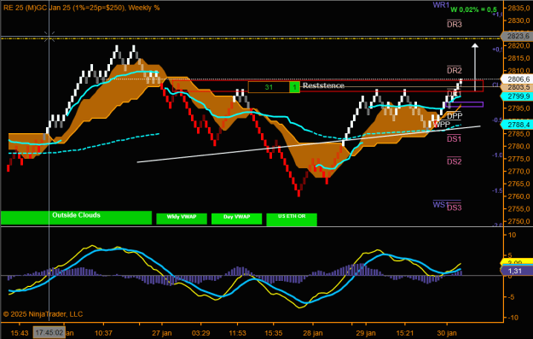Image resolution: width=533 pixels, height=339 pixels.
Task: Click the 15:43 time axis label
Action: (20, 333)
